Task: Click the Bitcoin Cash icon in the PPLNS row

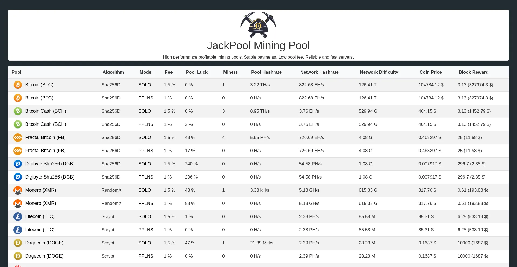Action: (18, 124)
